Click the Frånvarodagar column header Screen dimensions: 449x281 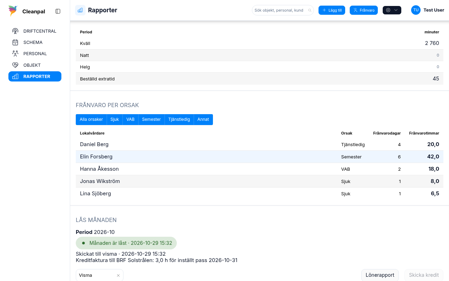387,133
